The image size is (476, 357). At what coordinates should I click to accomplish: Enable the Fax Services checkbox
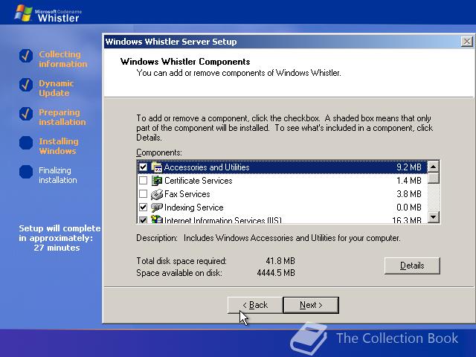click(143, 194)
